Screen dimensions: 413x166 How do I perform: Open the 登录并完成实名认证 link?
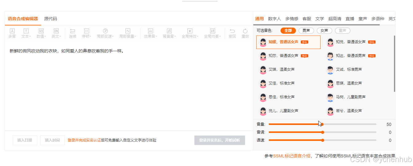coord(84,140)
